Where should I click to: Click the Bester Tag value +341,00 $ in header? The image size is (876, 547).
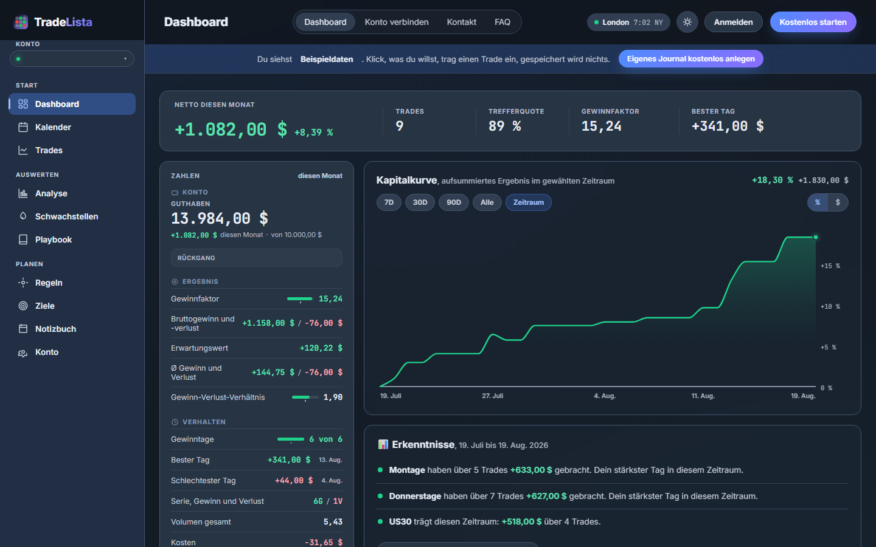tap(728, 126)
